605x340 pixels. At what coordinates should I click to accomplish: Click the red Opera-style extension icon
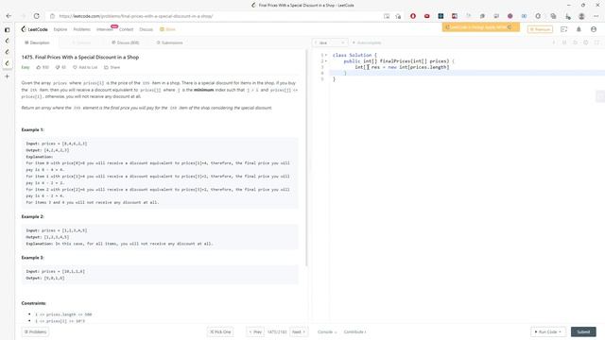point(413,16)
